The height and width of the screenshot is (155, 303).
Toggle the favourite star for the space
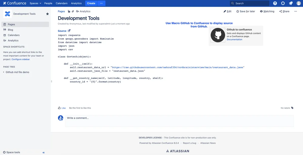pos(47,14)
